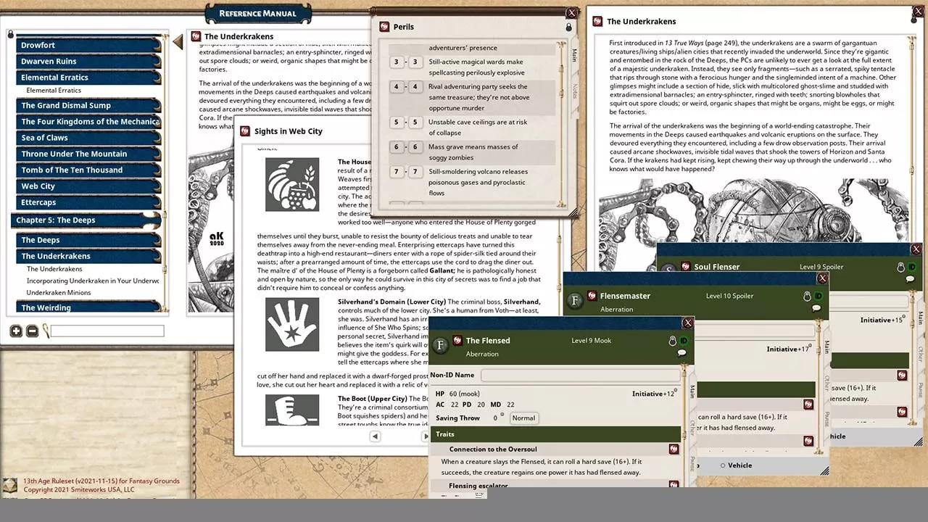Click the Perils window scrollbar
The width and height of the screenshot is (928, 522).
[561, 123]
